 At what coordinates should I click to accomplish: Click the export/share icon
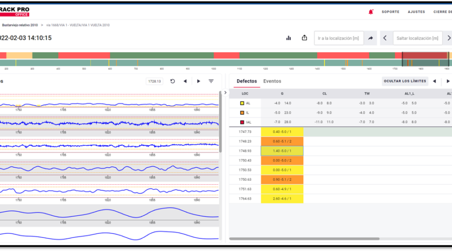pos(304,38)
